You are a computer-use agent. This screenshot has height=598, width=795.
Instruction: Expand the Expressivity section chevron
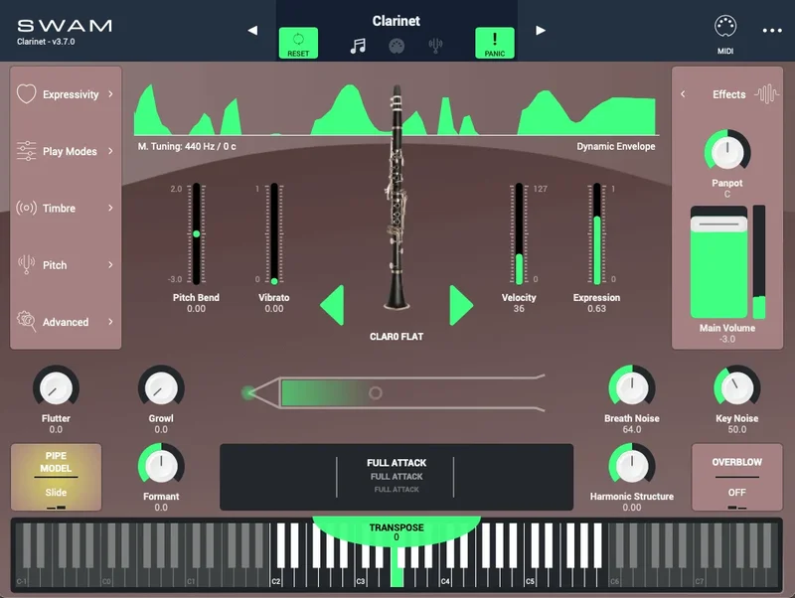click(x=110, y=93)
